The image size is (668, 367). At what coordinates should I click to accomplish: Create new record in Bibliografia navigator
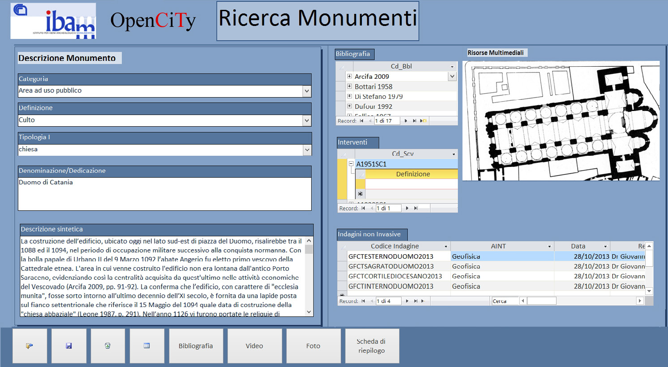(x=424, y=121)
